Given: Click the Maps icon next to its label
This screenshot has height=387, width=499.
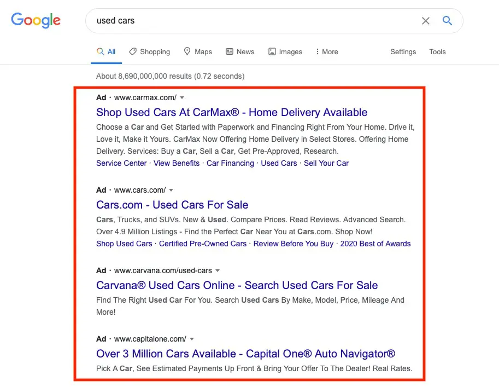Looking at the screenshot, I should pyautogui.click(x=186, y=51).
